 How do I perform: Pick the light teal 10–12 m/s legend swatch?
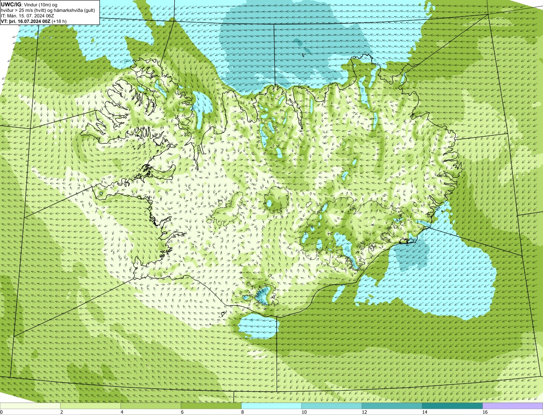tap(332, 406)
